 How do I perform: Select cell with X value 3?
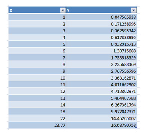(37, 31)
